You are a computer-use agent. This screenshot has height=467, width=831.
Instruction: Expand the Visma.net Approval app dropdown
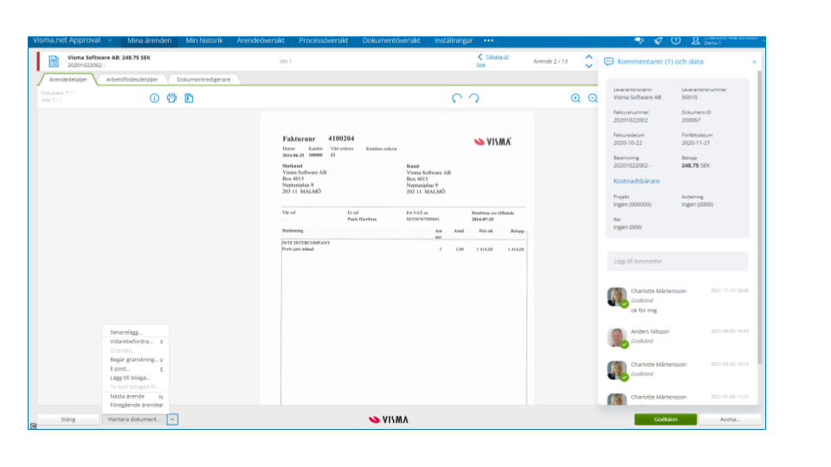[110, 41]
